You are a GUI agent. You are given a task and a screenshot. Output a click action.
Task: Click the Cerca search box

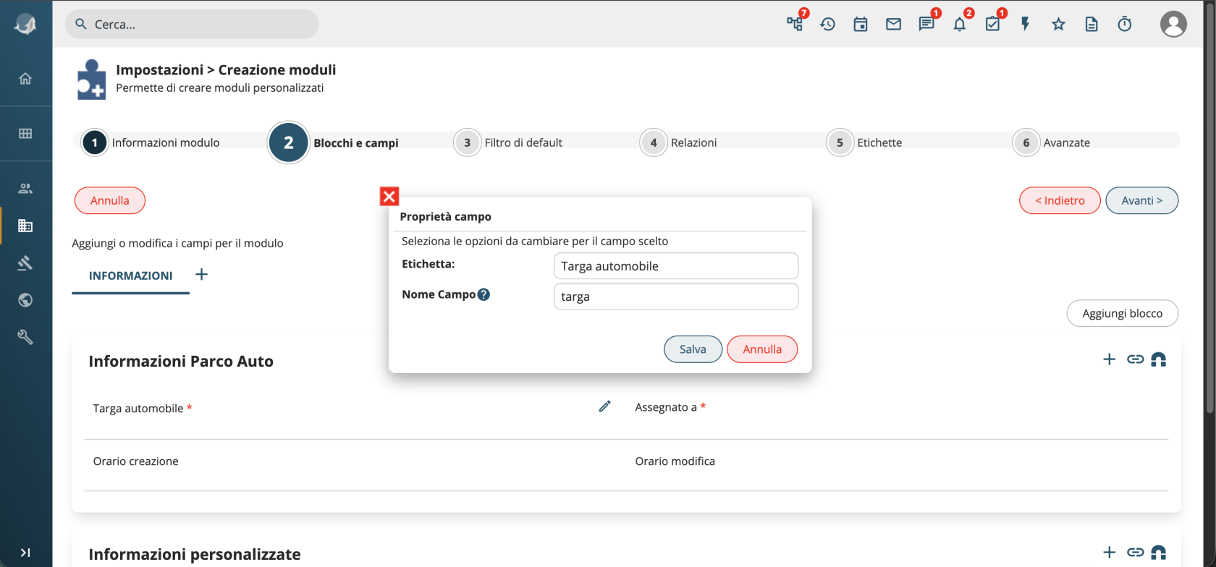(x=192, y=24)
